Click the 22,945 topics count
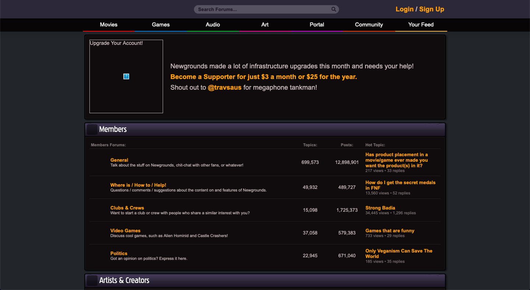This screenshot has height=290, width=530. [310, 255]
